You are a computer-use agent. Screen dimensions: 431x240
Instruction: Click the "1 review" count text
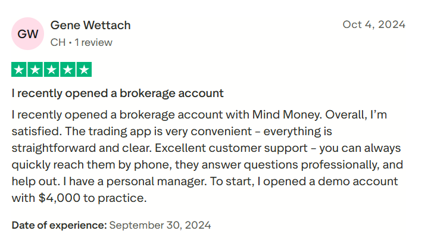point(93,42)
